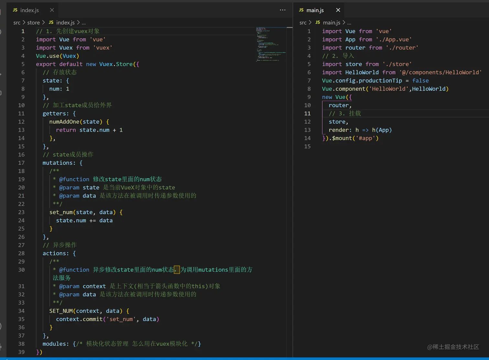Click "context.commit('set_num', data)"
489x360 pixels.
coord(108,319)
